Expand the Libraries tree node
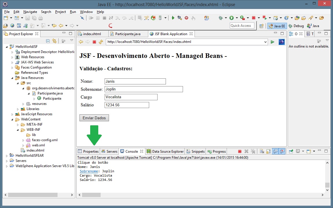This screenshot has height=208, width=333. click(x=18, y=109)
